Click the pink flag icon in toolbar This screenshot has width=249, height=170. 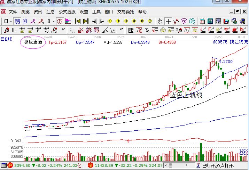[x=67, y=21]
